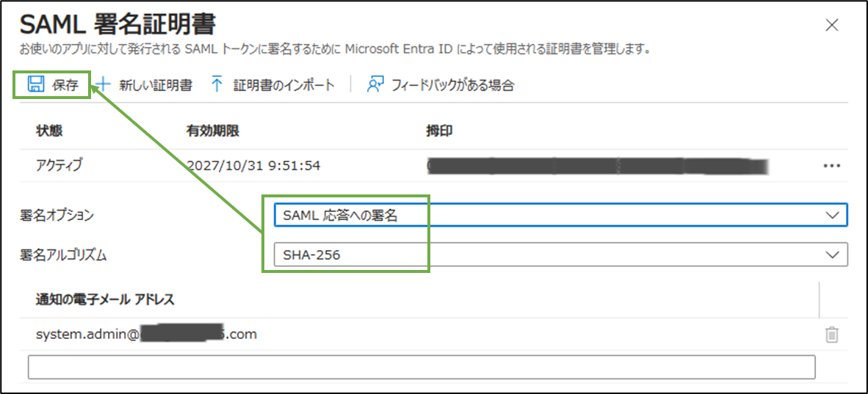This screenshot has height=394, width=868.
Task: Click the 証明書のインポート button text
Action: [284, 85]
